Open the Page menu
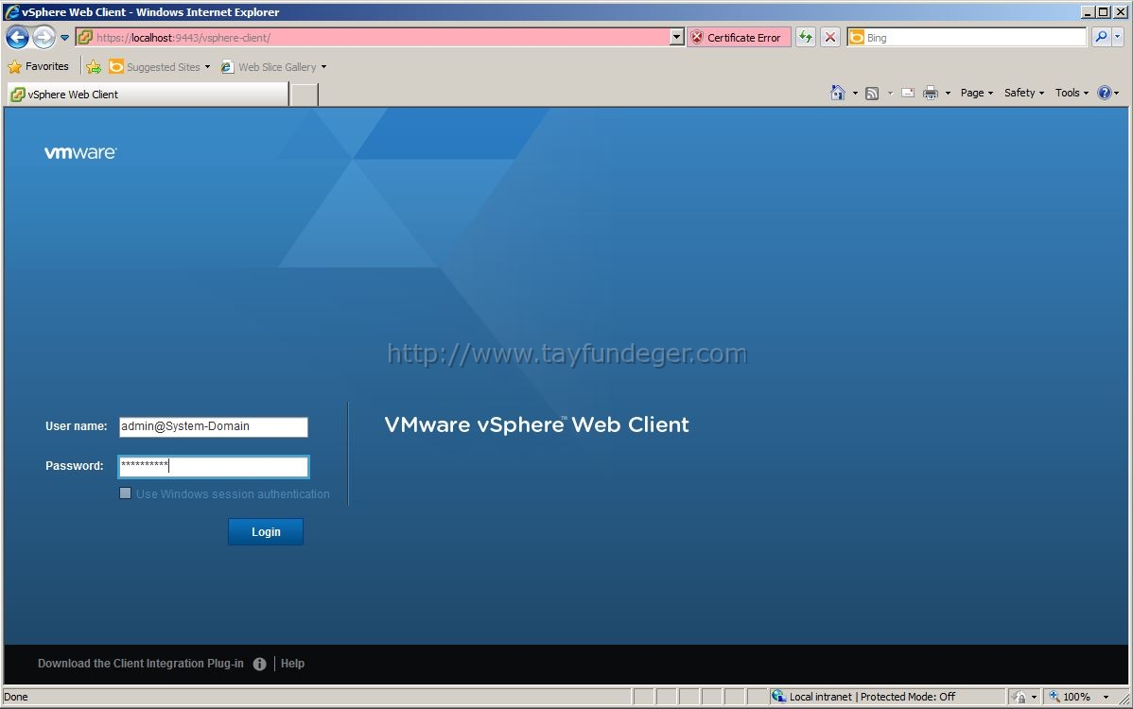1133x709 pixels. (976, 93)
